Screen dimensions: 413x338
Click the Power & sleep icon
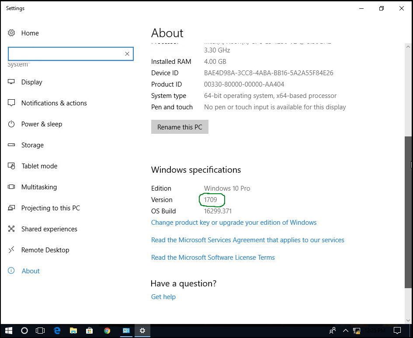11,124
